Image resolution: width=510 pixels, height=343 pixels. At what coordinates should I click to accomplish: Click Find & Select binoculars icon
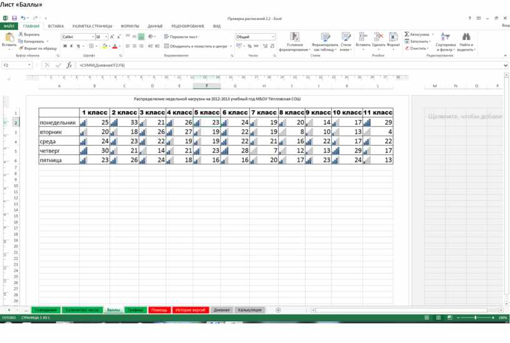click(x=466, y=37)
